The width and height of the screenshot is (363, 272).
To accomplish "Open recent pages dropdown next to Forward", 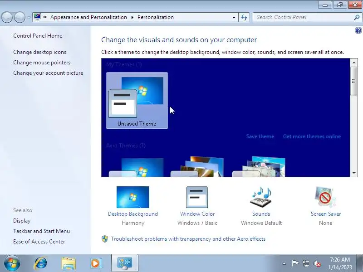I will coord(29,17).
